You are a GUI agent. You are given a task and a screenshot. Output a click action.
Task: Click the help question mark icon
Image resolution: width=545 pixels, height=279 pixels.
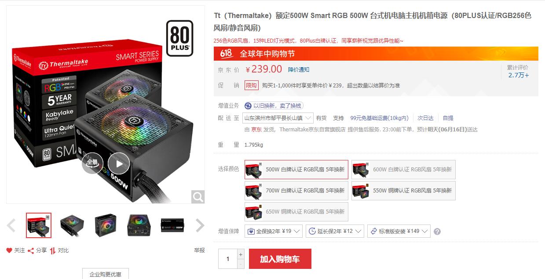437,232
